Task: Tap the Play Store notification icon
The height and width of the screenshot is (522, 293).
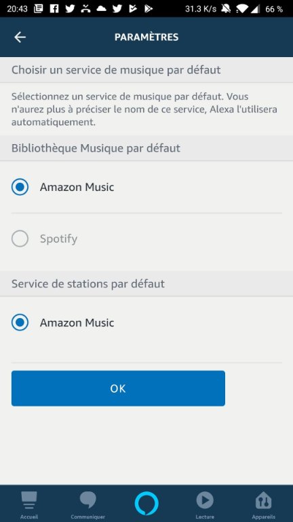Action: click(x=148, y=9)
